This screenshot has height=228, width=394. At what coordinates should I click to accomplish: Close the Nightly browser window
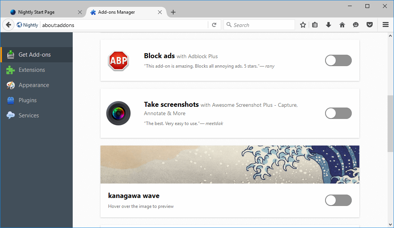click(x=385, y=6)
